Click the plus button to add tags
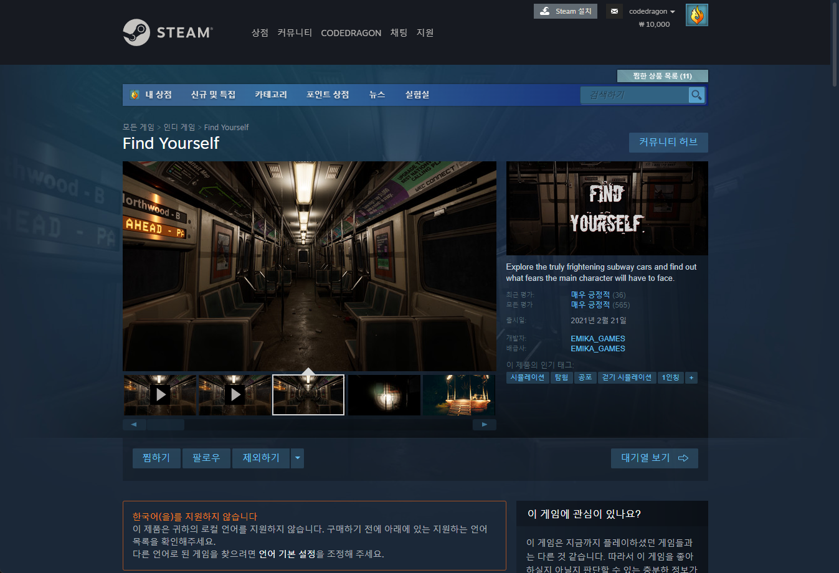839x573 pixels. pos(691,377)
